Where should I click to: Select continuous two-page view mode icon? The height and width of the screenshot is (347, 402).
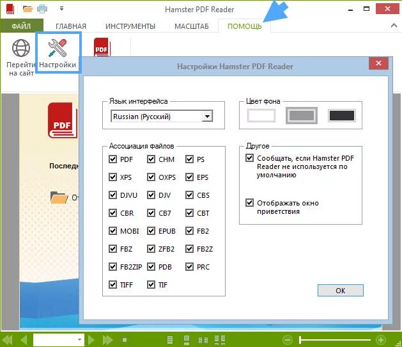(x=220, y=340)
